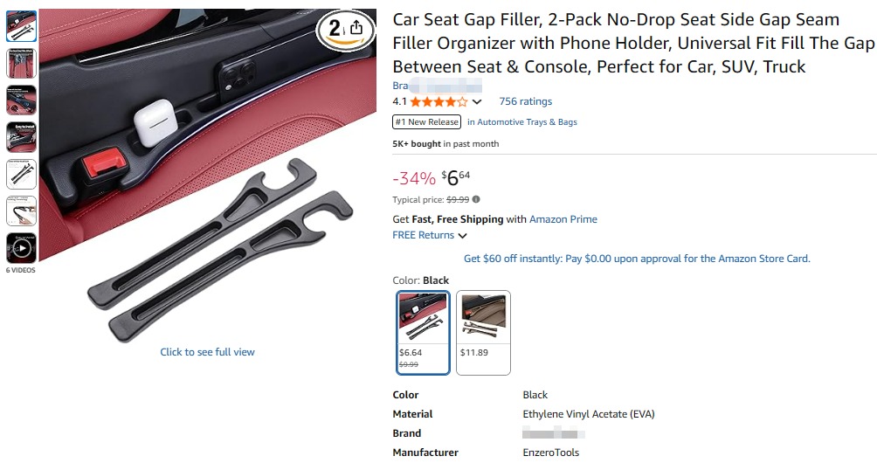Click the Amazon Store Card offer link

[637, 259]
